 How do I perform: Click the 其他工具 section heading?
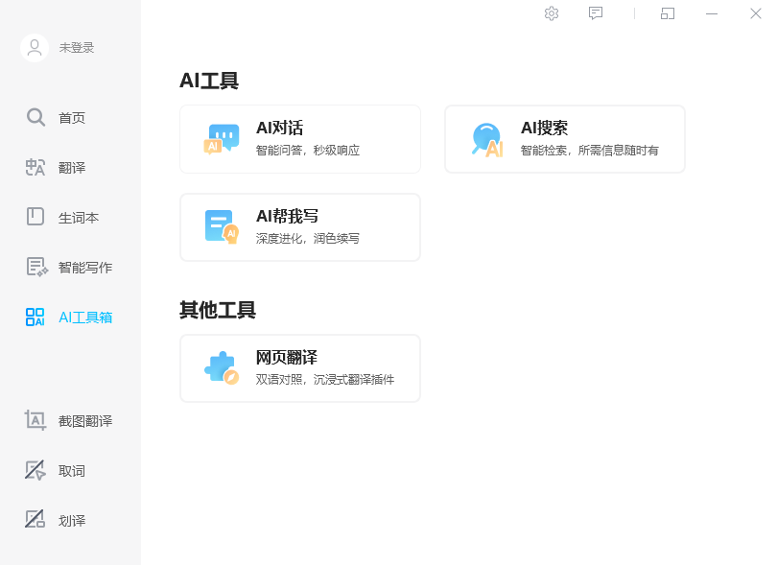(x=218, y=310)
